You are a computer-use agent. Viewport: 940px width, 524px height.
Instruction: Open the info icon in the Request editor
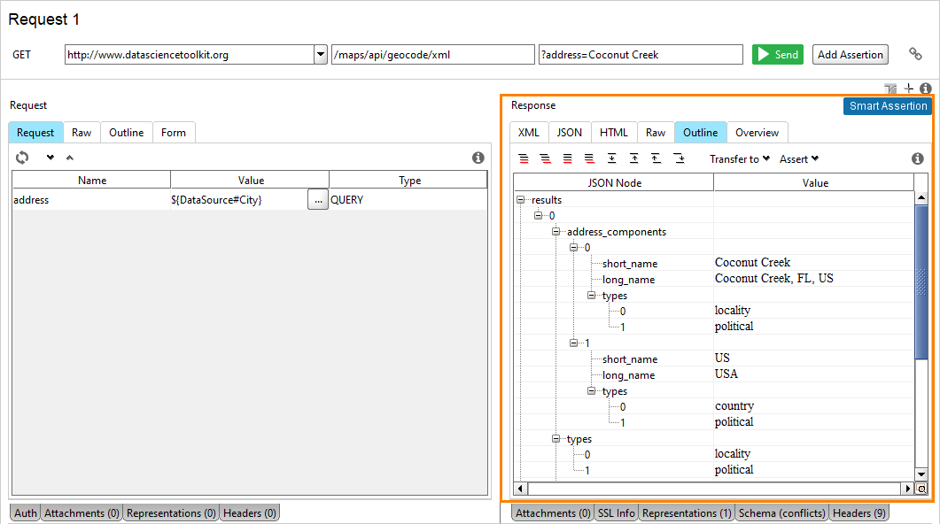[x=478, y=157]
